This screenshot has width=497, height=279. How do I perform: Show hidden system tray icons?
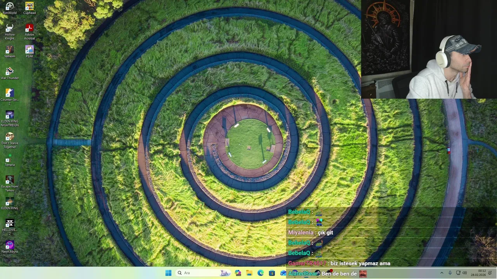coord(441,273)
